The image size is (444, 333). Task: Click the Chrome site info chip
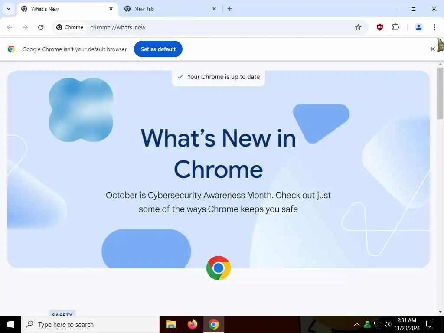tap(70, 27)
